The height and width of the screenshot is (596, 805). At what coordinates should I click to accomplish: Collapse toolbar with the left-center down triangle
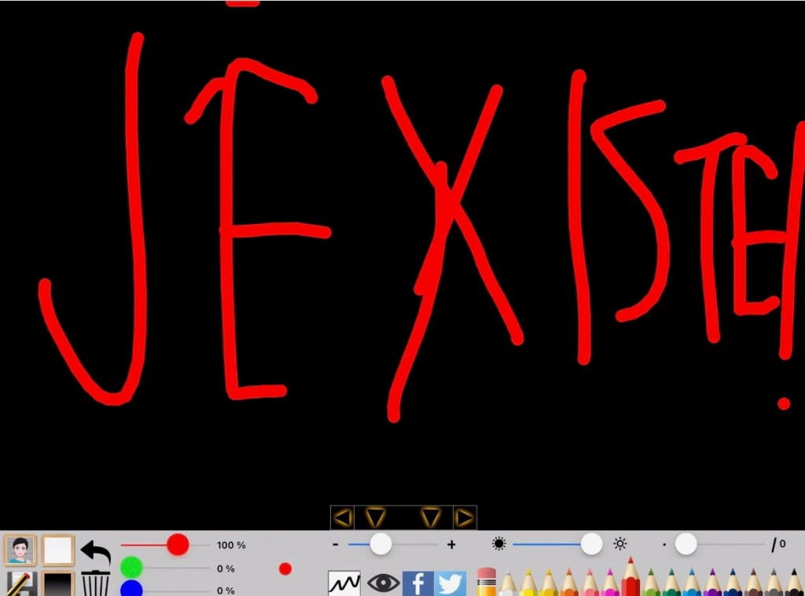pos(376,517)
